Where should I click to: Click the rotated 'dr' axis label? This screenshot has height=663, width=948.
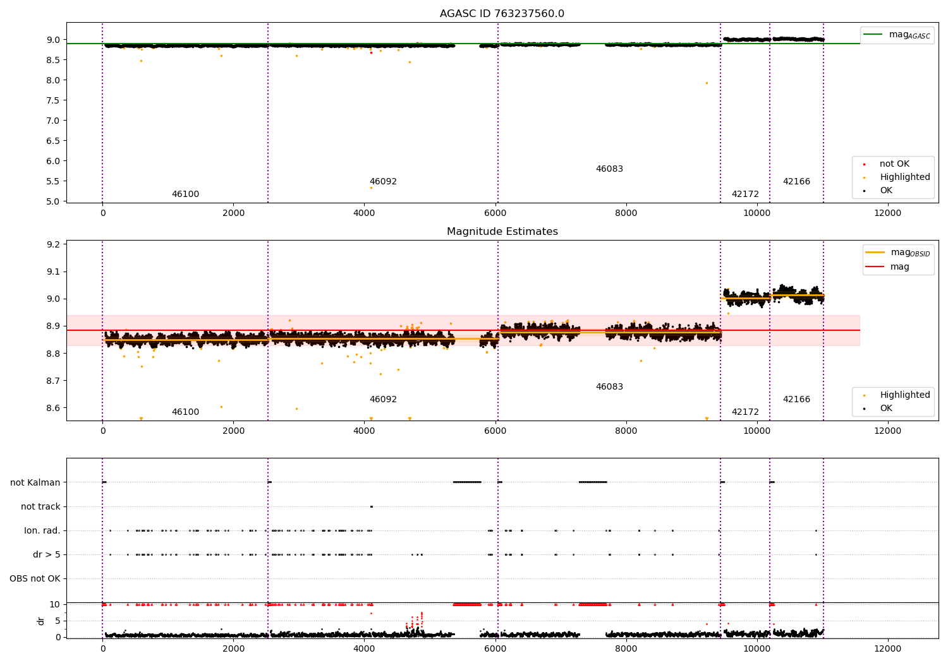pos(41,621)
